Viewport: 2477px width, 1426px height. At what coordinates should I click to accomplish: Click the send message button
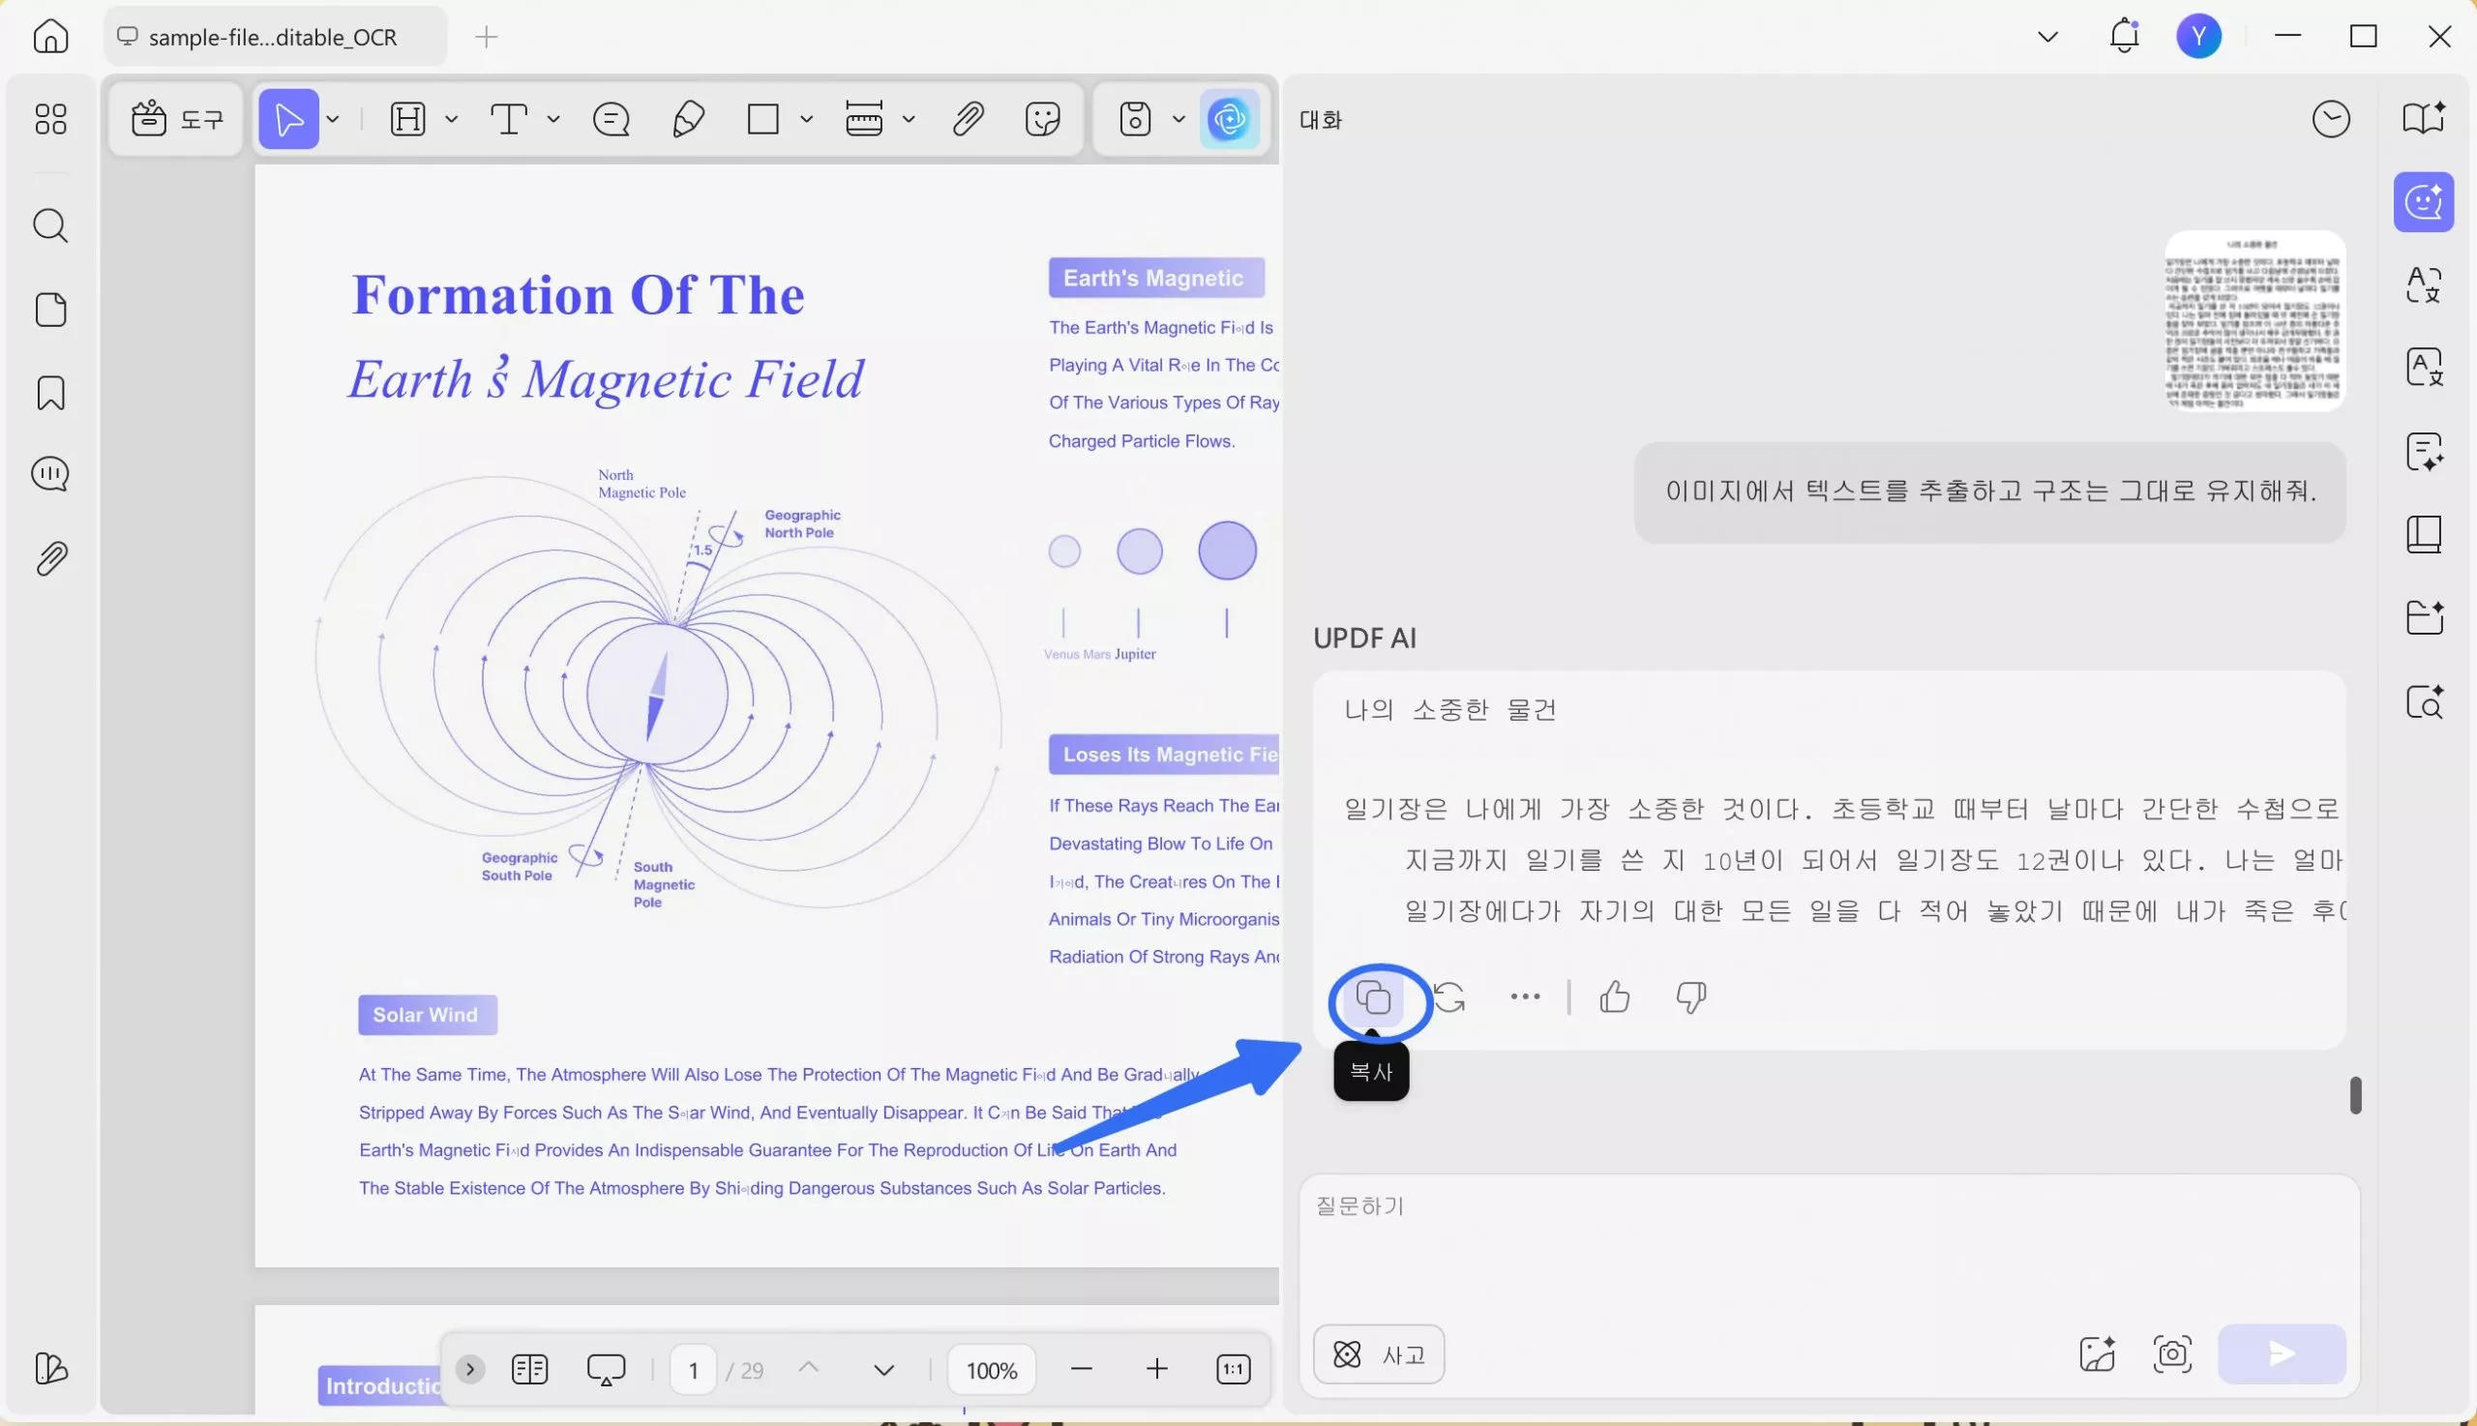pyautogui.click(x=2282, y=1354)
